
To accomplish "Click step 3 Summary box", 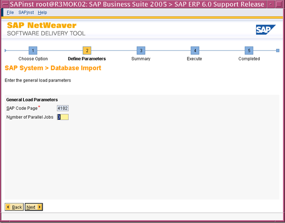I will point(141,51).
